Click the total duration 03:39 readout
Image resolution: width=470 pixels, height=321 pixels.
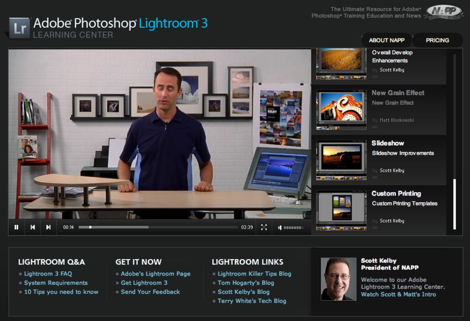(247, 228)
